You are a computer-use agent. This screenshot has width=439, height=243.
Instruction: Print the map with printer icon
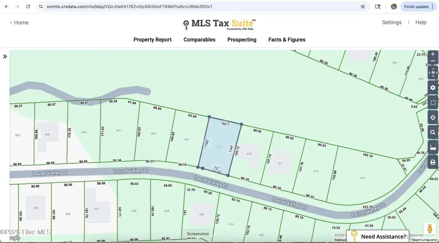click(433, 162)
